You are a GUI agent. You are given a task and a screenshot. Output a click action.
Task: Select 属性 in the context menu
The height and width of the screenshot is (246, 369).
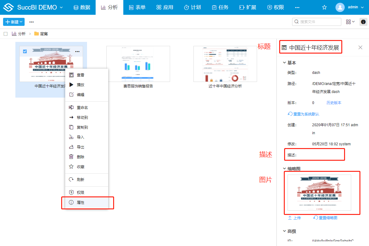81,203
